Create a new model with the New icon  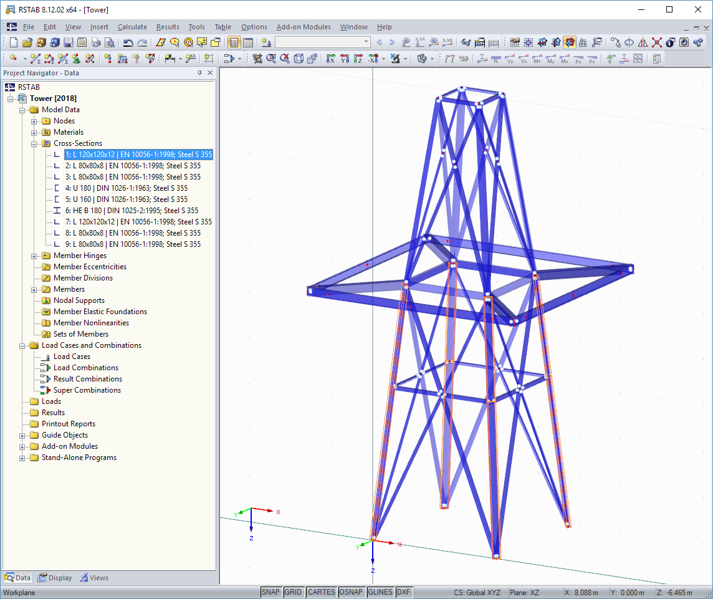pos(14,42)
